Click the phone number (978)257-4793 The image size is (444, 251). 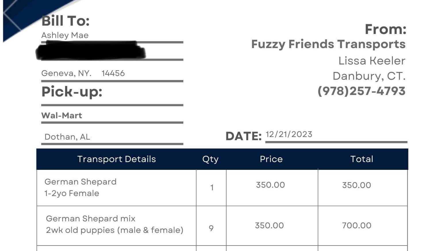[x=362, y=91]
